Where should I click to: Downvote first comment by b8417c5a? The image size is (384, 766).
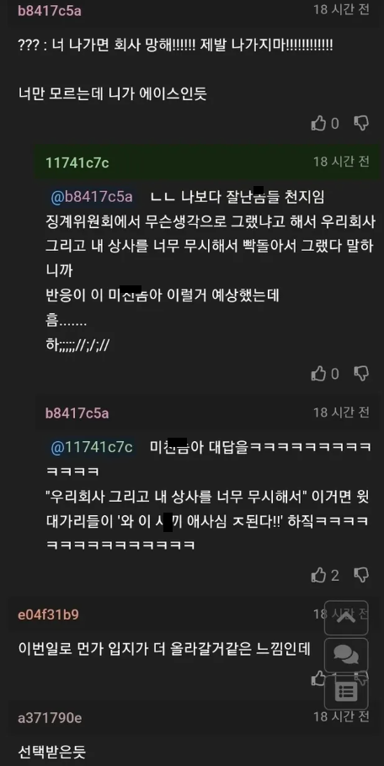coord(361,123)
